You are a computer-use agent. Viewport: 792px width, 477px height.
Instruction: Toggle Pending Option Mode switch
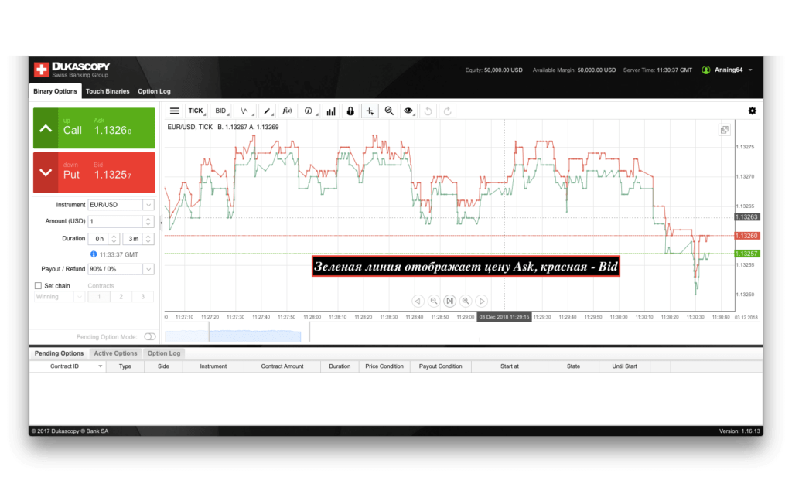[x=149, y=336]
